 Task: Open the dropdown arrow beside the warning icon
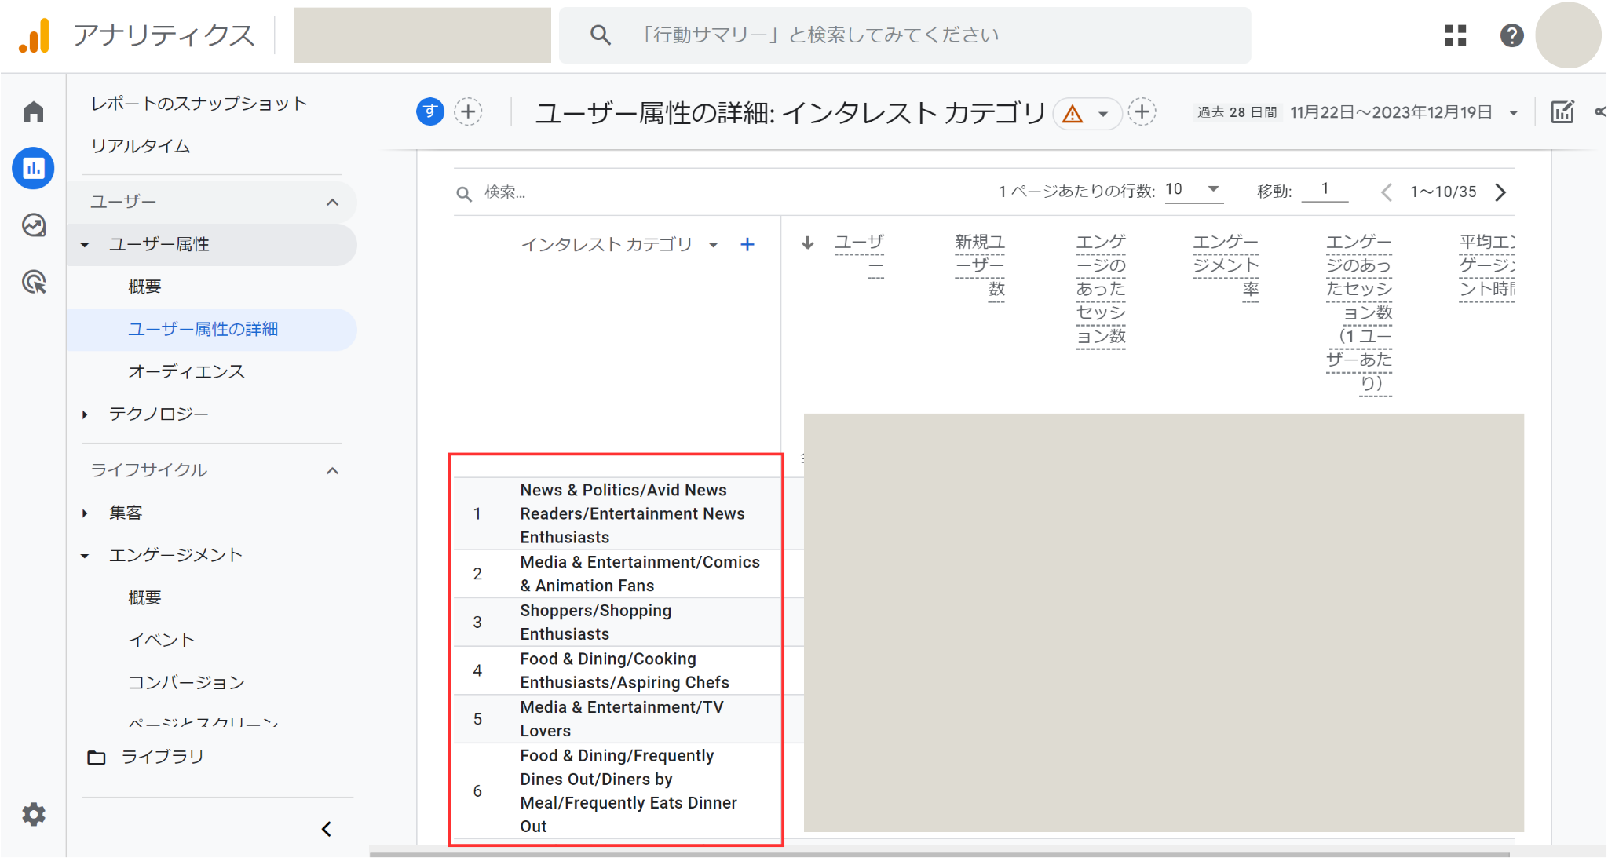pos(1103,115)
